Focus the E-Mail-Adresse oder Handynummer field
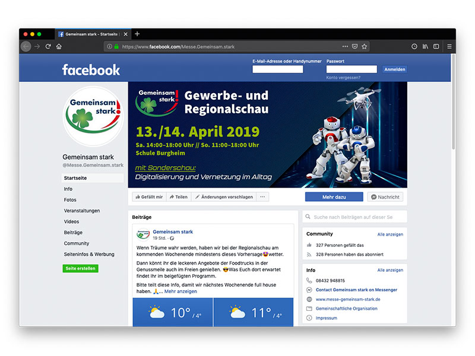 (x=277, y=69)
